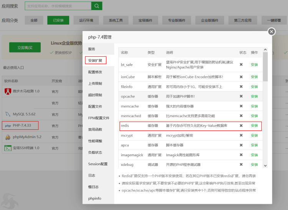Install the mcrypt extension

[254, 135]
